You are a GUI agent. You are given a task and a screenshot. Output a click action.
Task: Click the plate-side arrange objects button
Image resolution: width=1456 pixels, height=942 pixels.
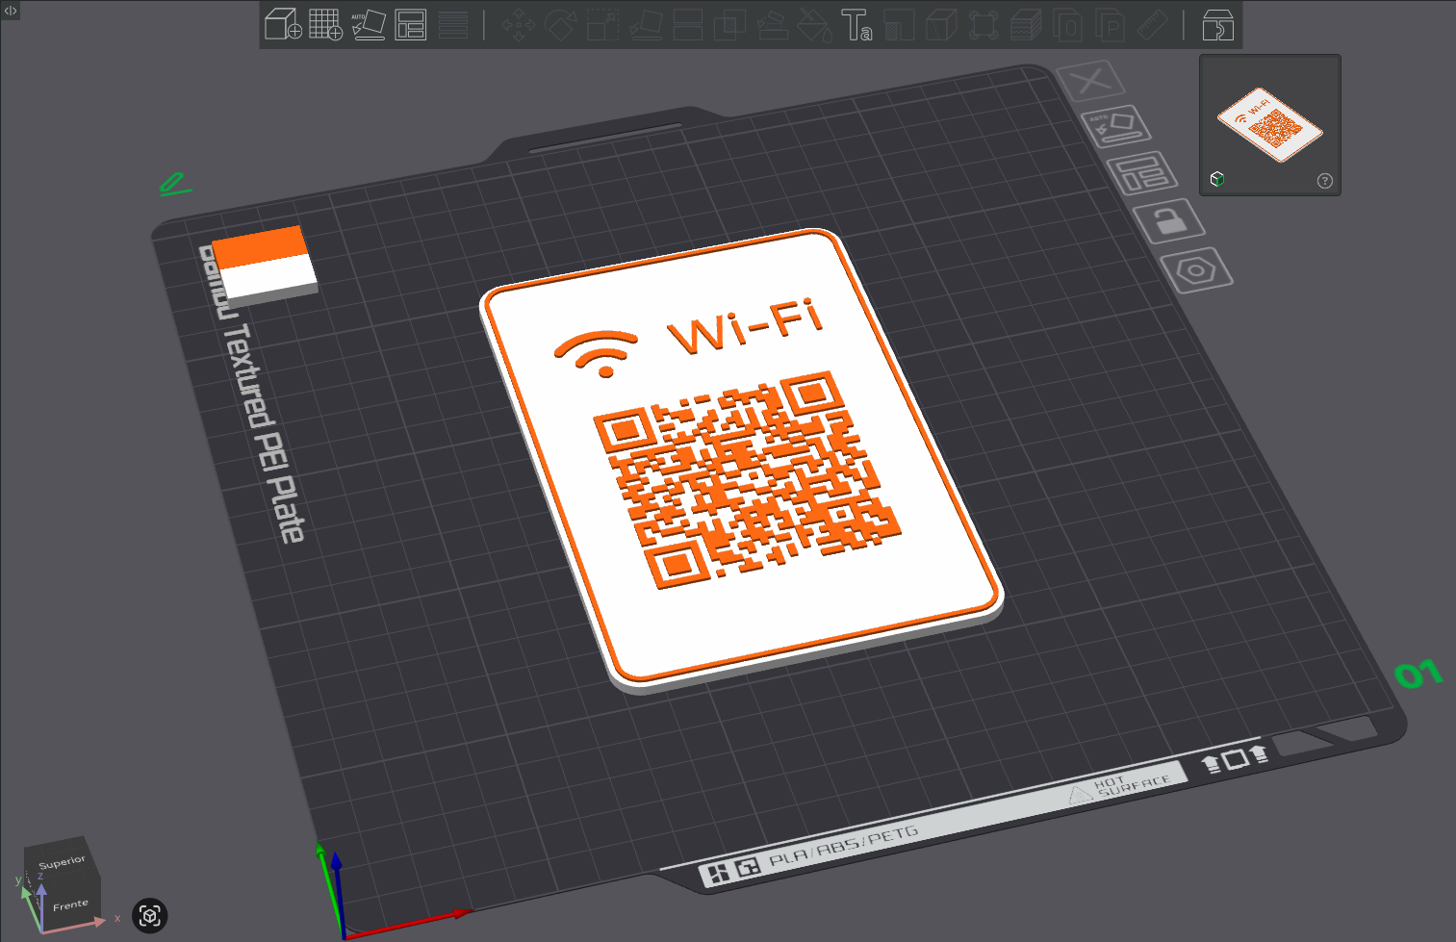pyautogui.click(x=1143, y=174)
